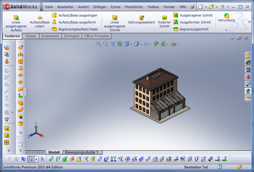Viewport: 254px width, 172px height.
Task: Open SolidWorks Resources home icon in task pane
Action: [248, 55]
